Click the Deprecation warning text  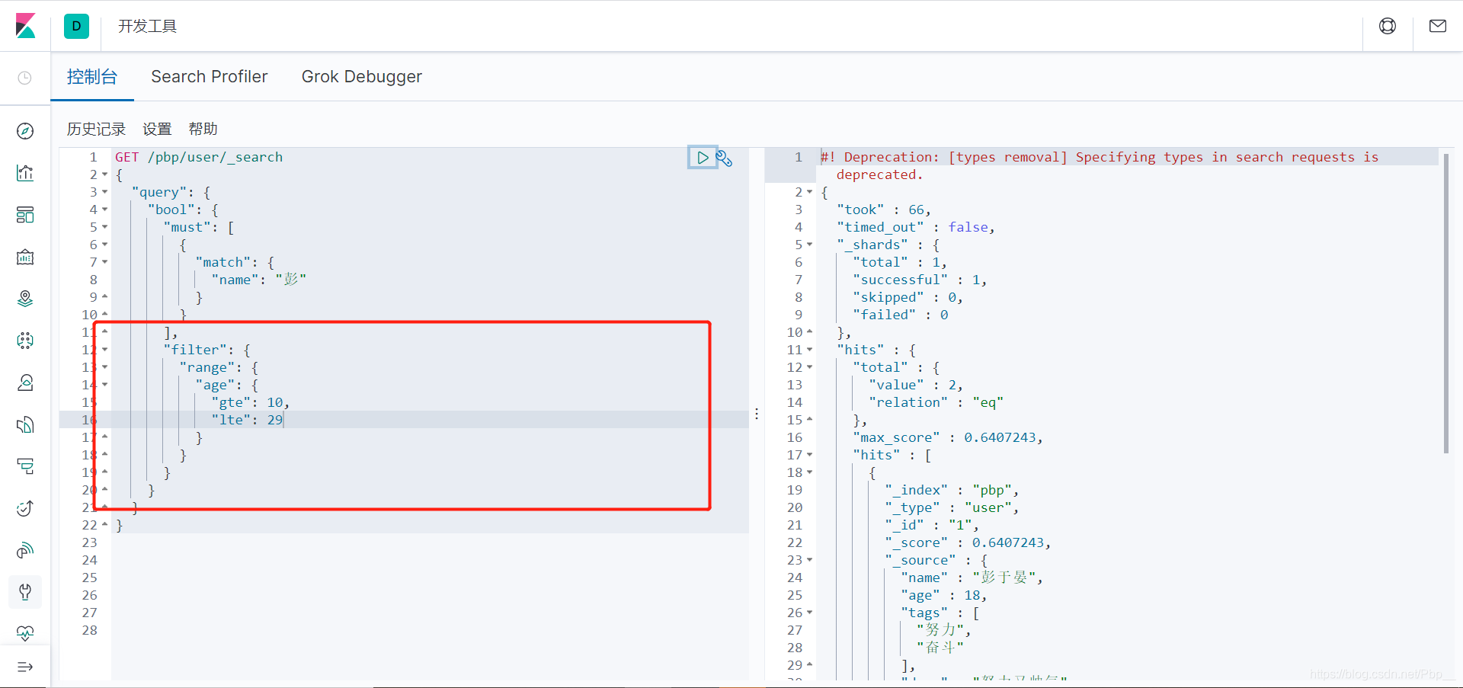click(1100, 165)
